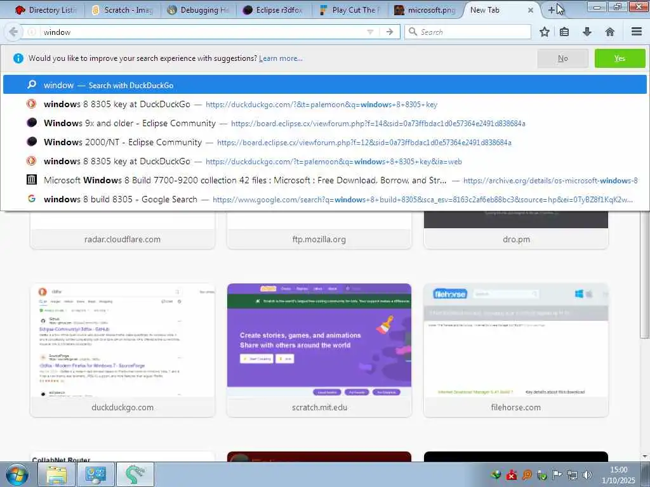Open the radar.cloudflare.com tile
Image resolution: width=650 pixels, height=487 pixels.
(x=123, y=230)
